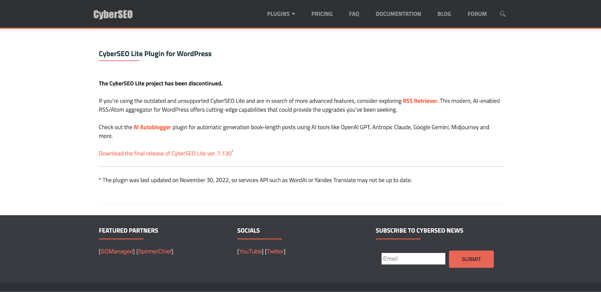Image resolution: width=601 pixels, height=292 pixels.
Task: Open the AI Autoblogger link
Action: (152, 127)
